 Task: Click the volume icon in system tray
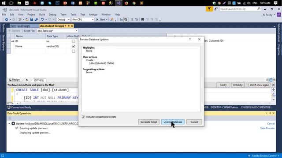[249, 3]
